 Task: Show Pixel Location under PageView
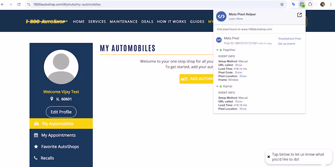(x=243, y=76)
